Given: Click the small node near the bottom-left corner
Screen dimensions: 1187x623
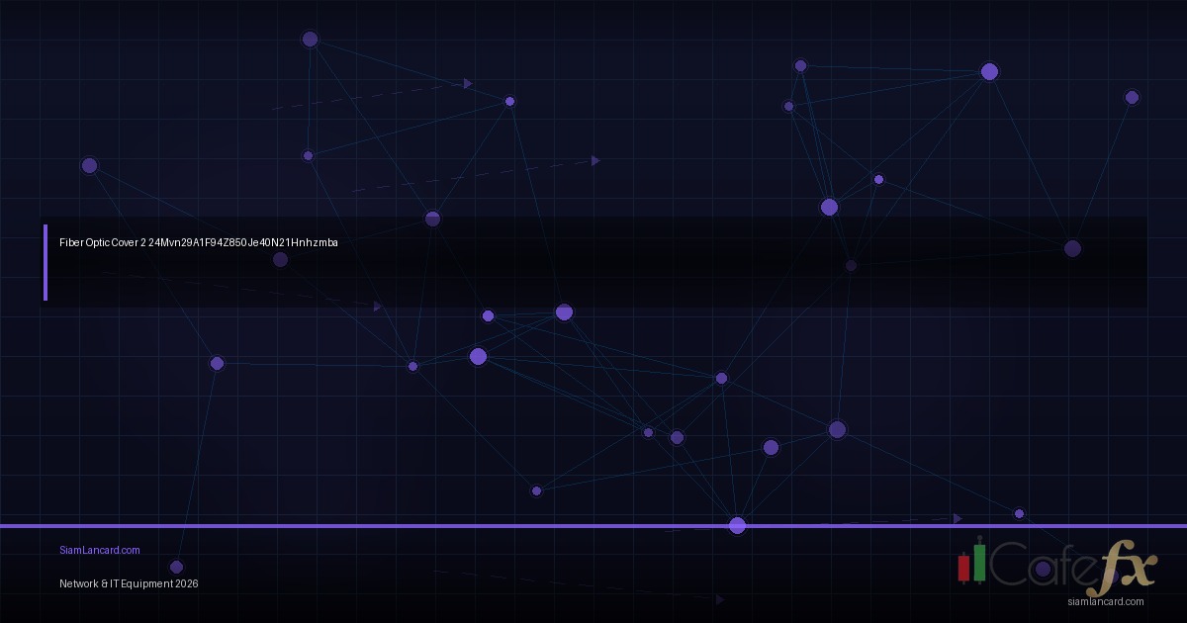Looking at the screenshot, I should pos(176,567).
